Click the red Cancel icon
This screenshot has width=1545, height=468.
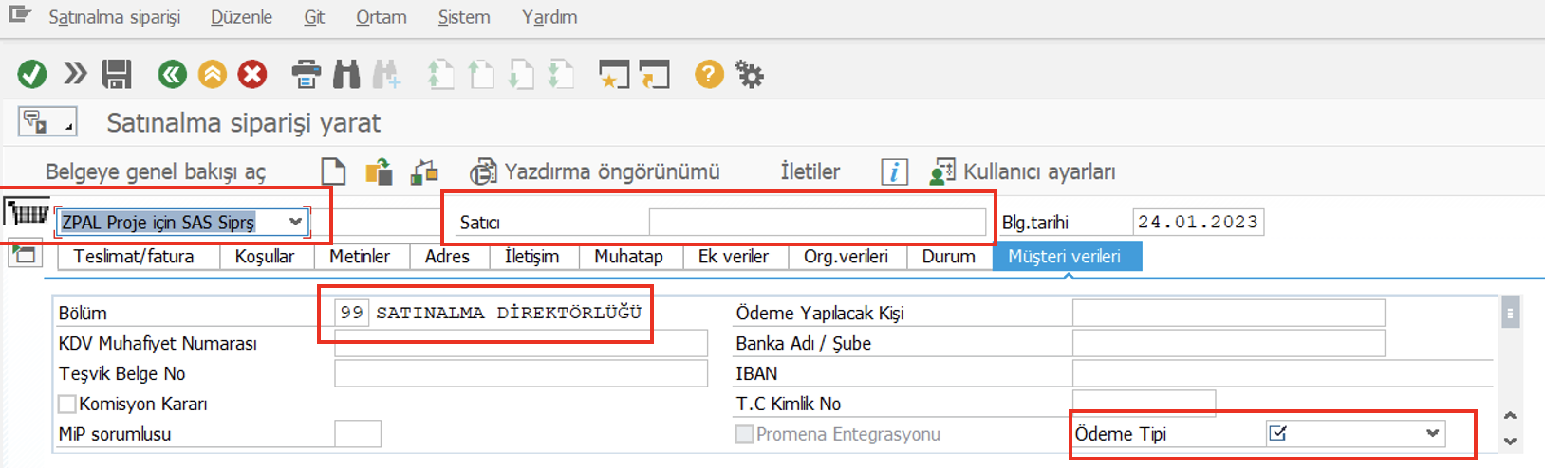pos(252,74)
